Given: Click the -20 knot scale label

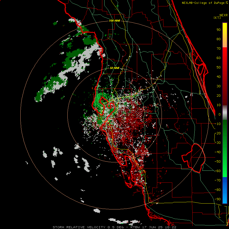Looking at the screenshot, I should 218,133.
